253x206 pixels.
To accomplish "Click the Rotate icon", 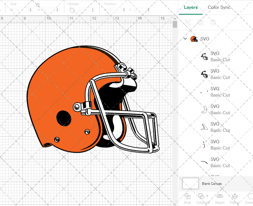I will [72, 10].
